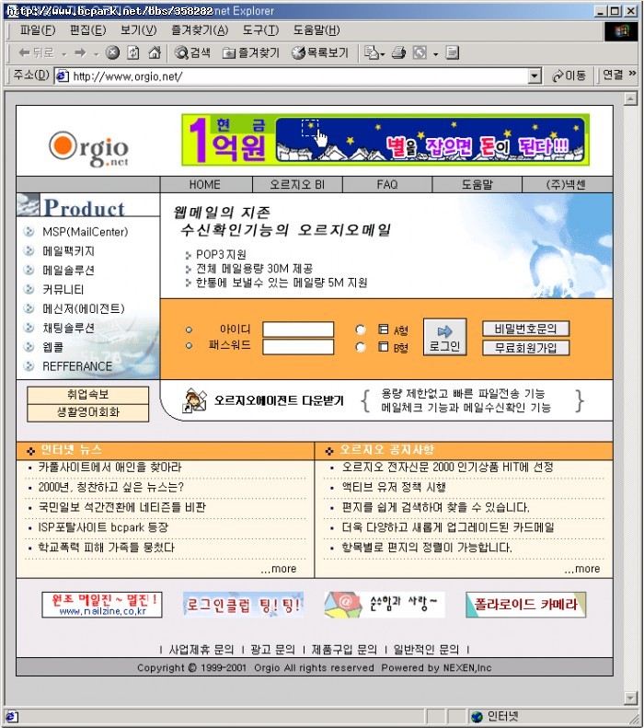Click the 1억원 star banner ad
Image resolution: width=644 pixels, height=728 pixels.
point(385,140)
